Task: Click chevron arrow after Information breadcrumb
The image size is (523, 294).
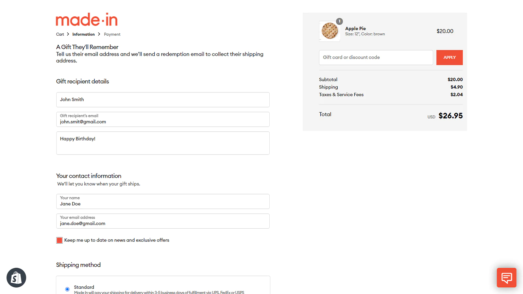Action: tap(99, 34)
